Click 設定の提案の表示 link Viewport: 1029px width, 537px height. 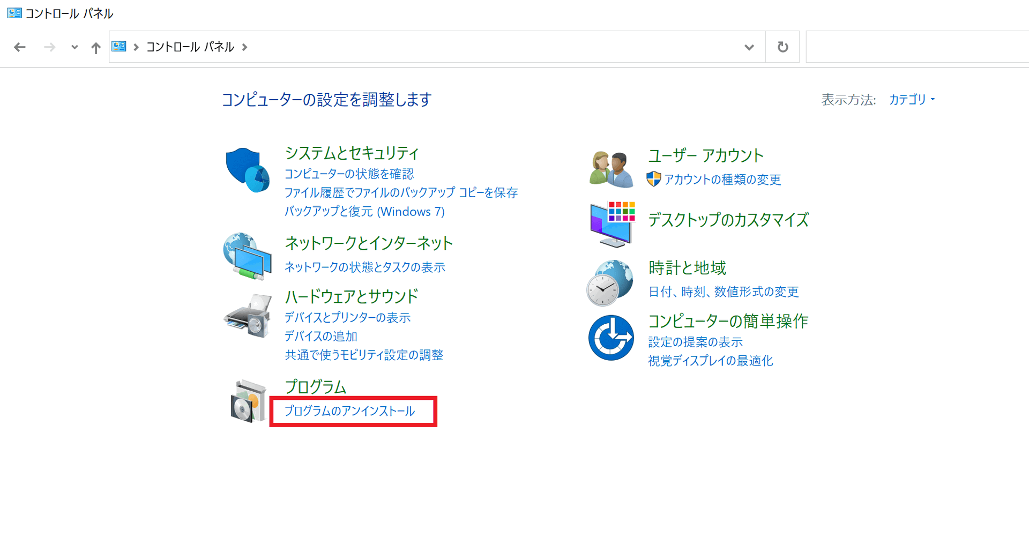point(696,342)
